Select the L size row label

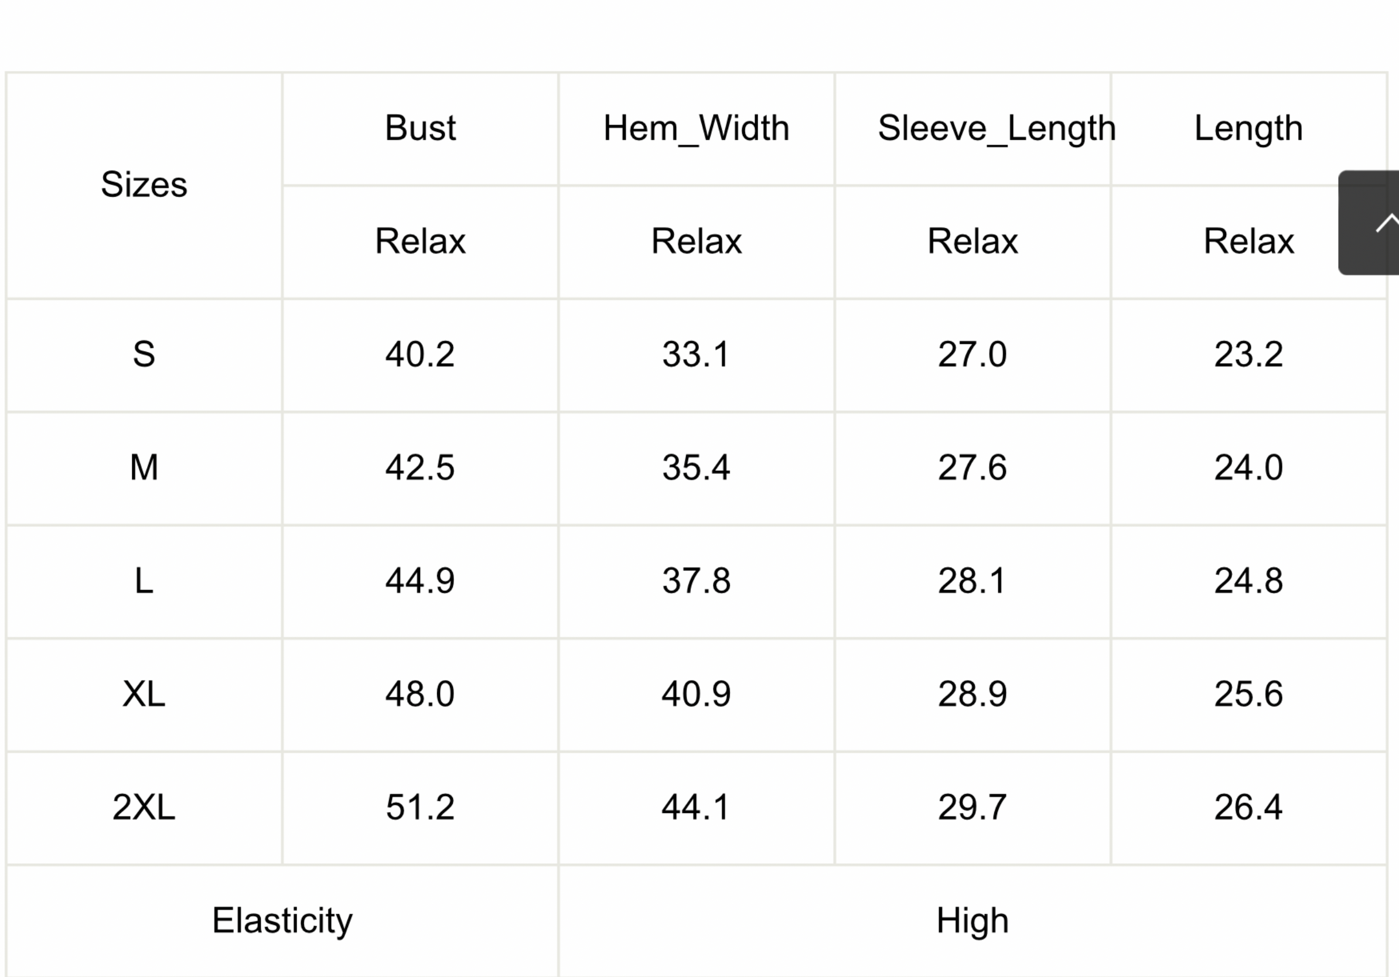click(x=144, y=582)
